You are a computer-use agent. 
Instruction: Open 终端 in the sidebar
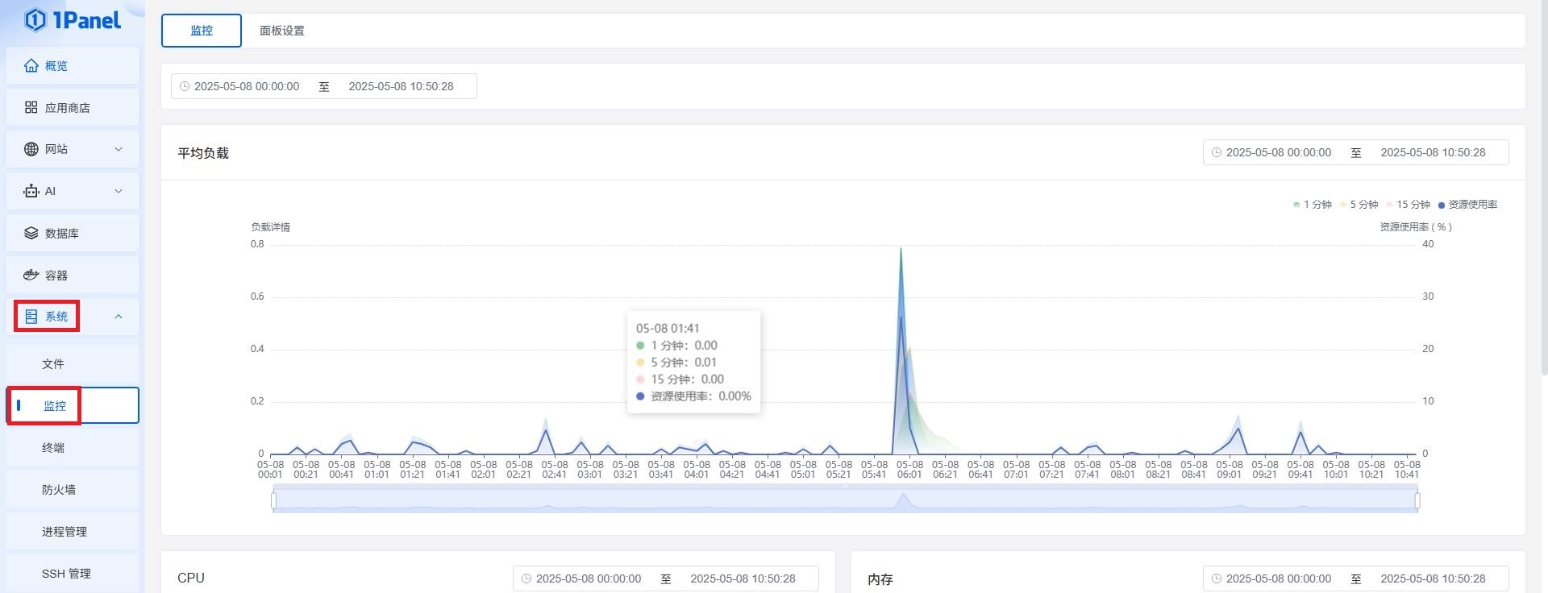tap(73, 448)
